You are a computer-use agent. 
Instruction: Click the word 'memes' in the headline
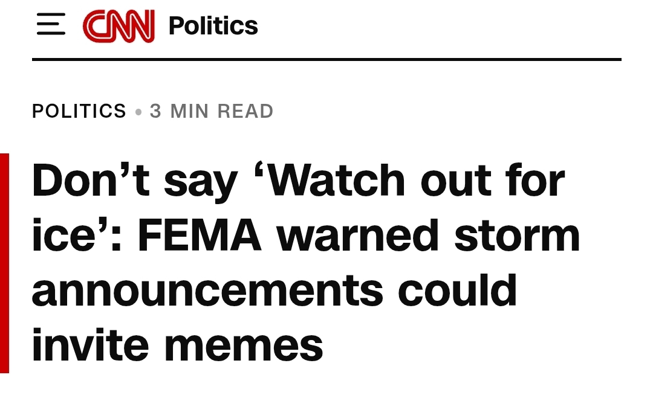coord(244,346)
